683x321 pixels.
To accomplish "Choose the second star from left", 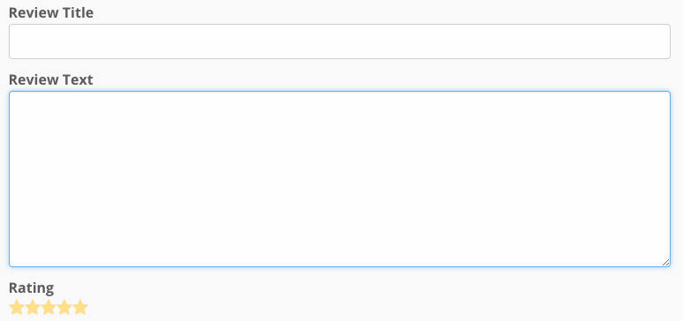I will [x=33, y=307].
